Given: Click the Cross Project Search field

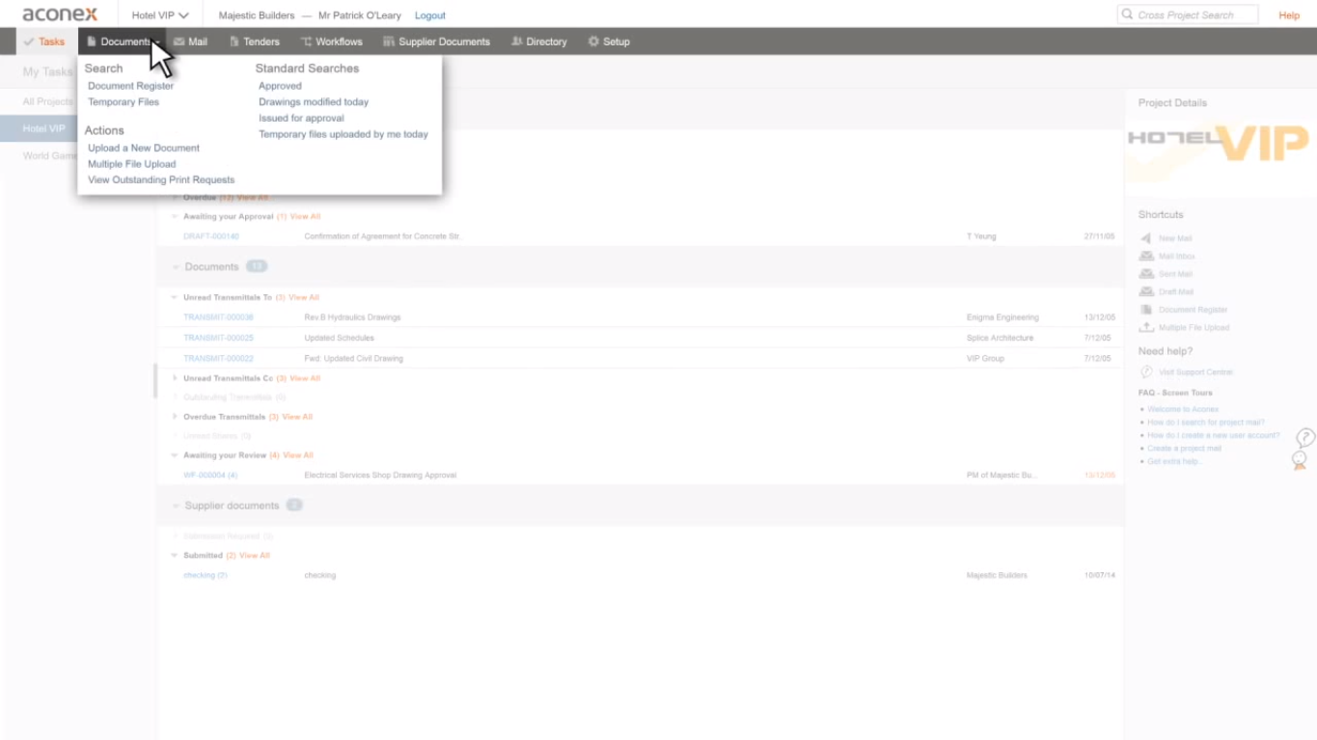Looking at the screenshot, I should [x=1185, y=14].
